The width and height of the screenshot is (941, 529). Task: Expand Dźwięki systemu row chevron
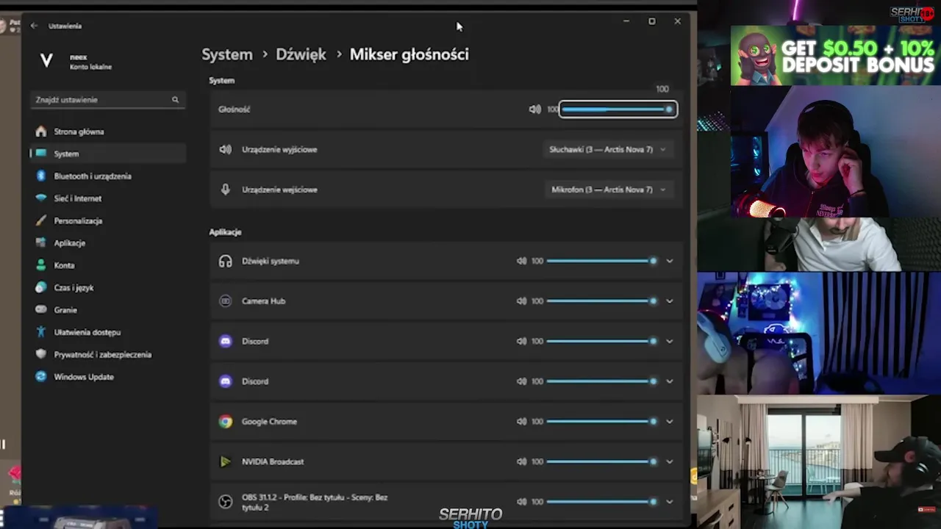click(669, 261)
